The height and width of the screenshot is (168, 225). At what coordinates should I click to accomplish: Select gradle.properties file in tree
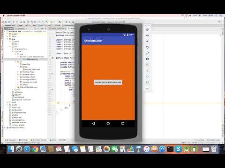[x=19, y=112]
